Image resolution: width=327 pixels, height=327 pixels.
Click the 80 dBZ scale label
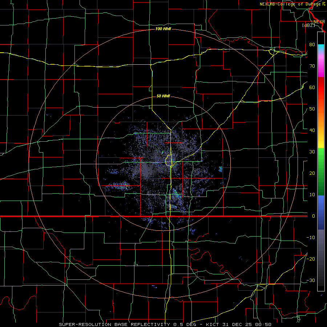click(312, 44)
